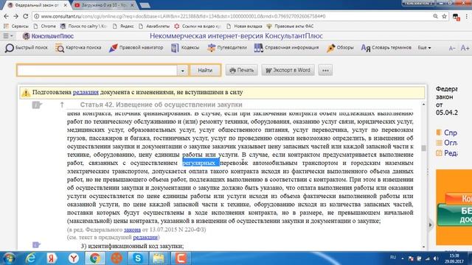Switch to Федеральный закон browser tab
This screenshot has height=265, width=472.
tap(36, 5)
